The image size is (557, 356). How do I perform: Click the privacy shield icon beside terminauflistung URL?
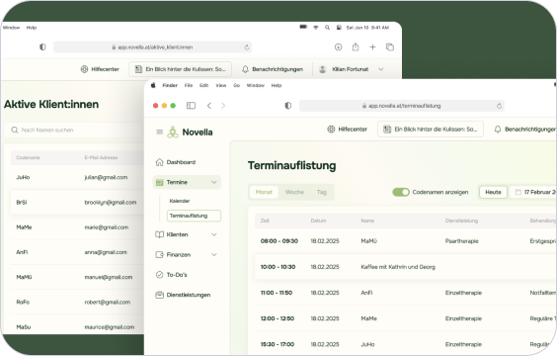288,106
